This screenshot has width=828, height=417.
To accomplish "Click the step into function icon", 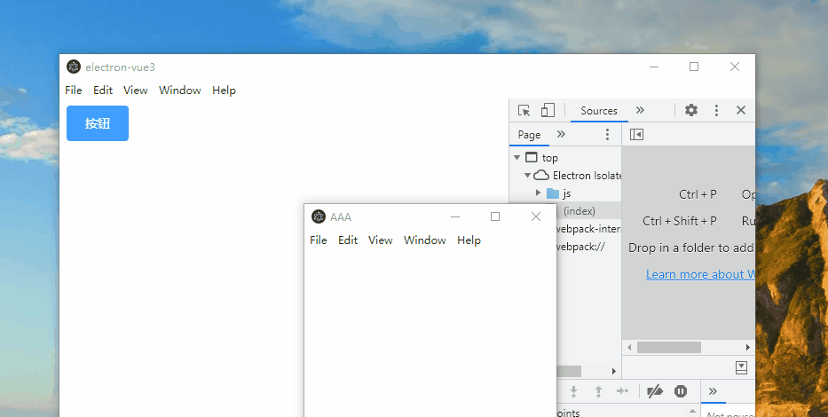I will [573, 391].
